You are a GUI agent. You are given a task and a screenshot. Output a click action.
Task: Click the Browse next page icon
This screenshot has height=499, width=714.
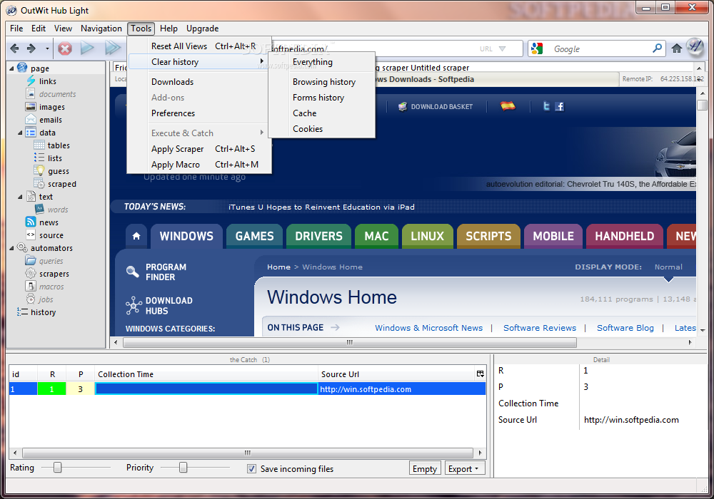(x=87, y=48)
